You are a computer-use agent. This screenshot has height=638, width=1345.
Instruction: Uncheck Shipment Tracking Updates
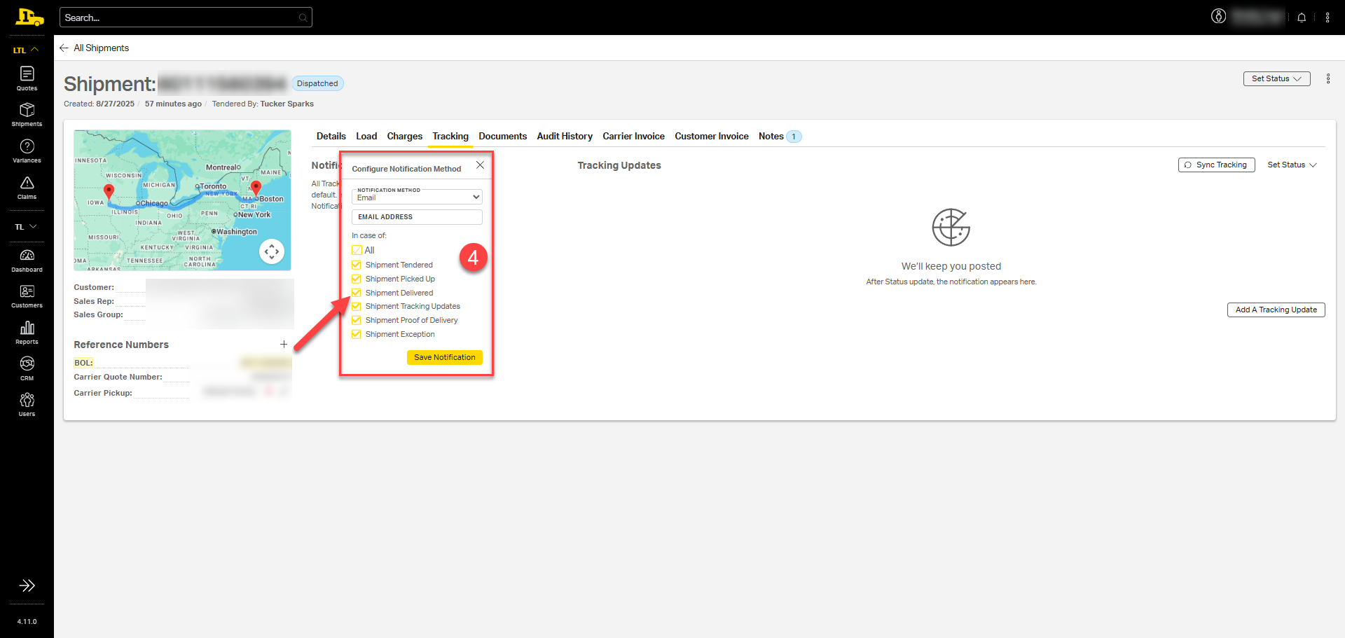point(357,306)
